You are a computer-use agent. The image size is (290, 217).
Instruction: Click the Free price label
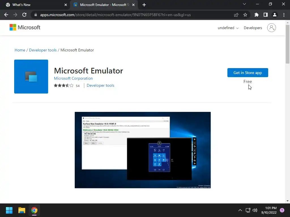pos(248,82)
